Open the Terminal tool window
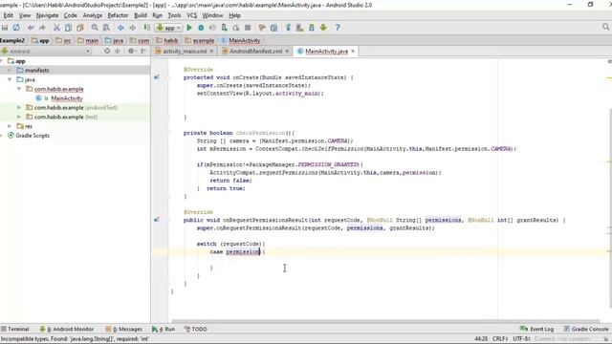Image resolution: width=612 pixels, height=344 pixels. (x=15, y=329)
